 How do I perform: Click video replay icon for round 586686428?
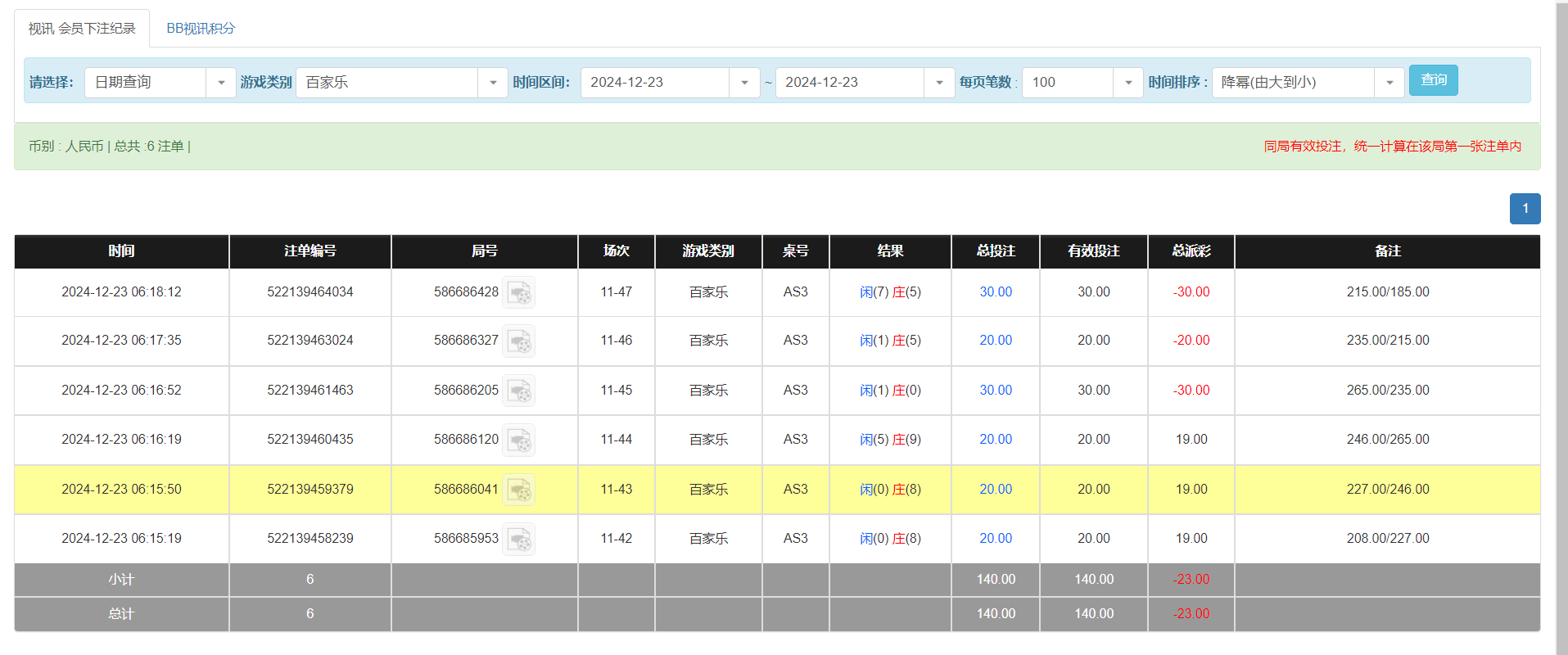click(518, 292)
